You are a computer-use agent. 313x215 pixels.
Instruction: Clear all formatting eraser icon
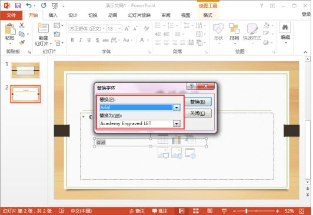(146, 29)
